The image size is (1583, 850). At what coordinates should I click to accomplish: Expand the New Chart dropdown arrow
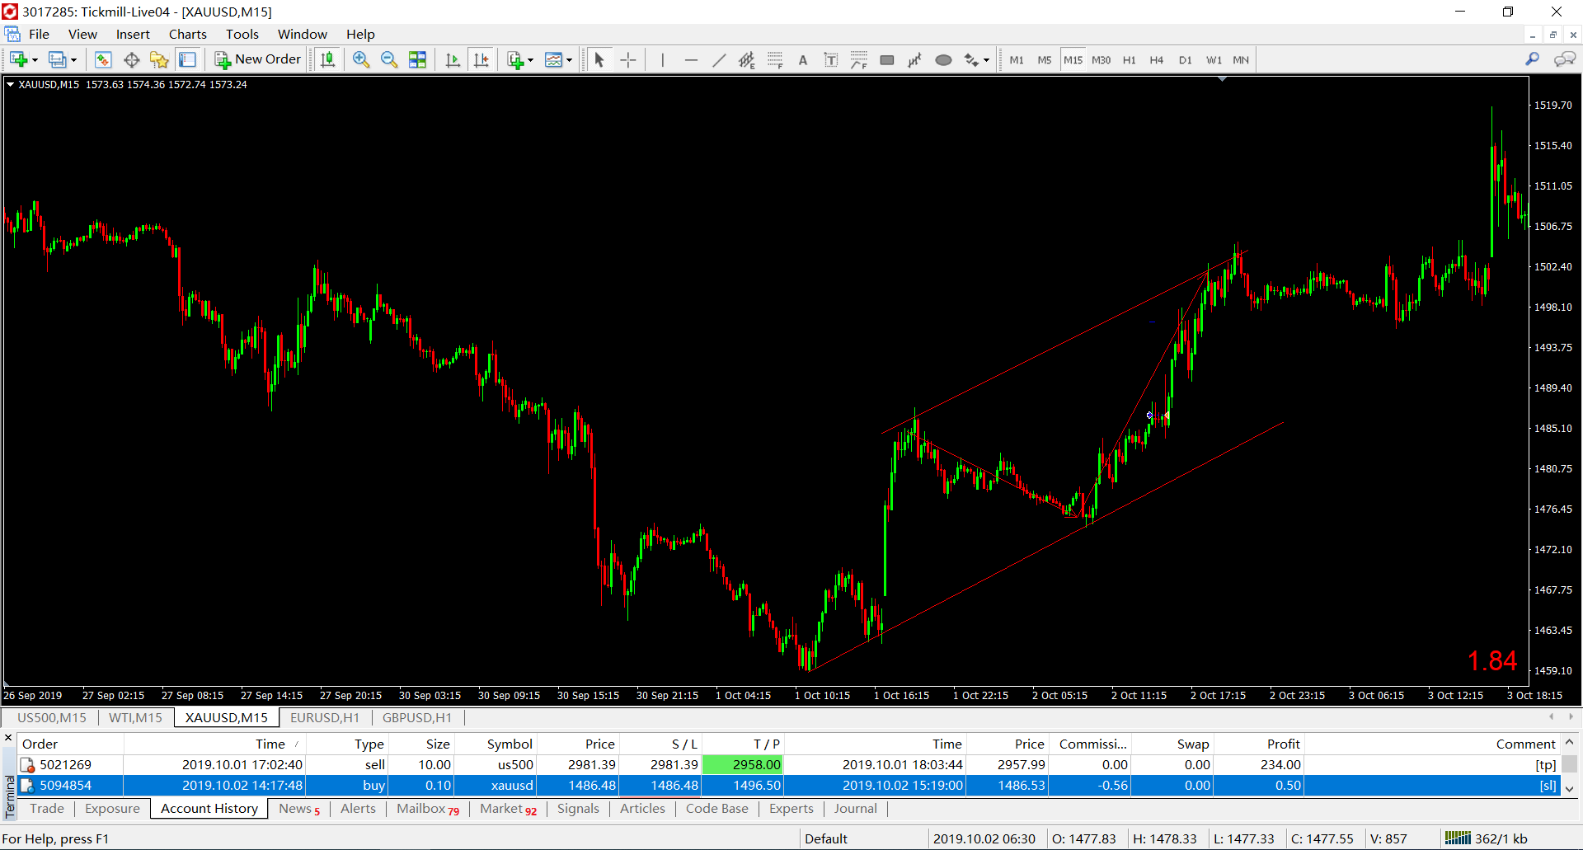[35, 60]
